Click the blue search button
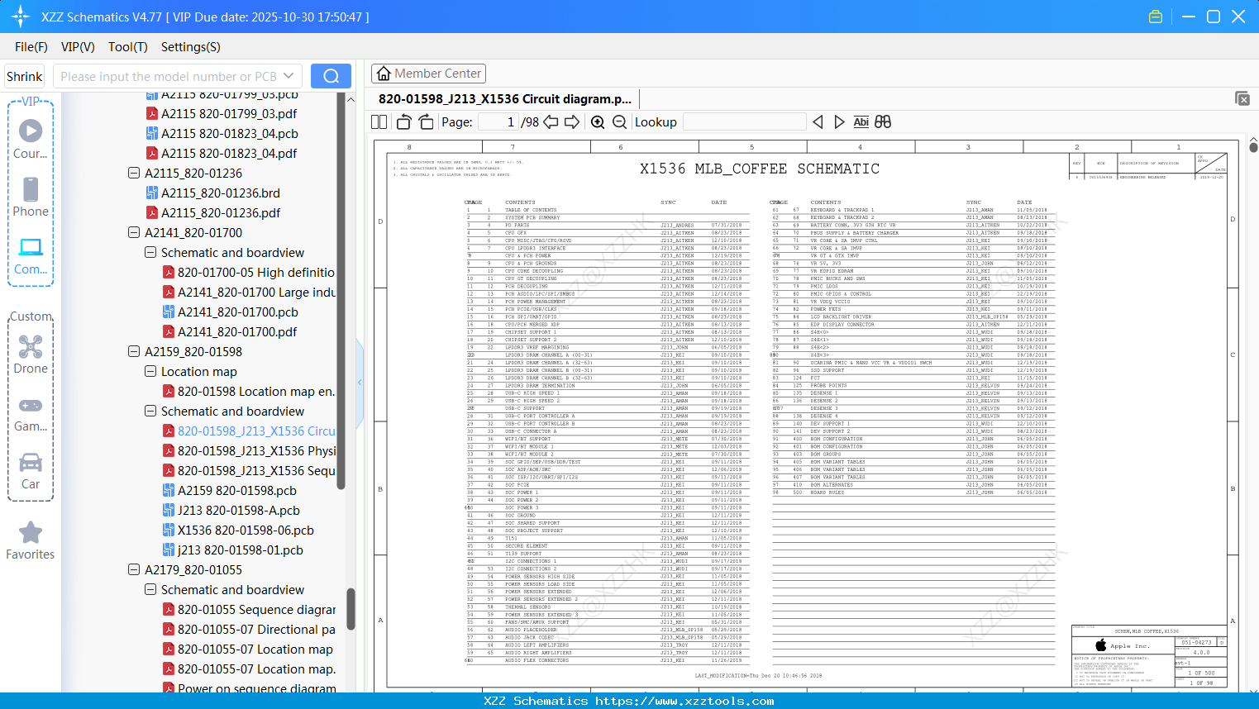The image size is (1259, 709). click(x=331, y=76)
